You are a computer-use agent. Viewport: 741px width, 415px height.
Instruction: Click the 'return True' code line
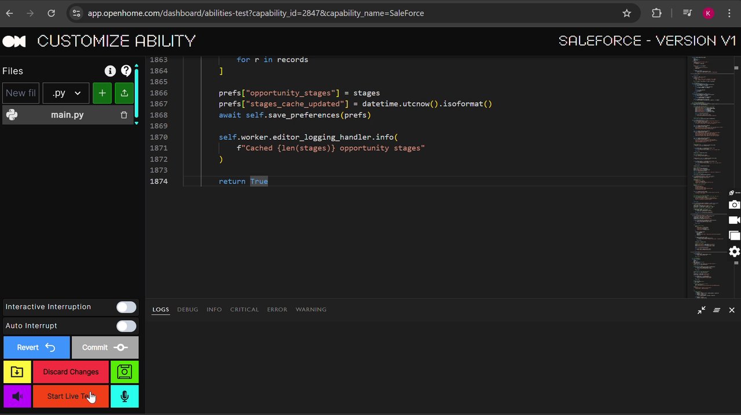click(x=243, y=181)
